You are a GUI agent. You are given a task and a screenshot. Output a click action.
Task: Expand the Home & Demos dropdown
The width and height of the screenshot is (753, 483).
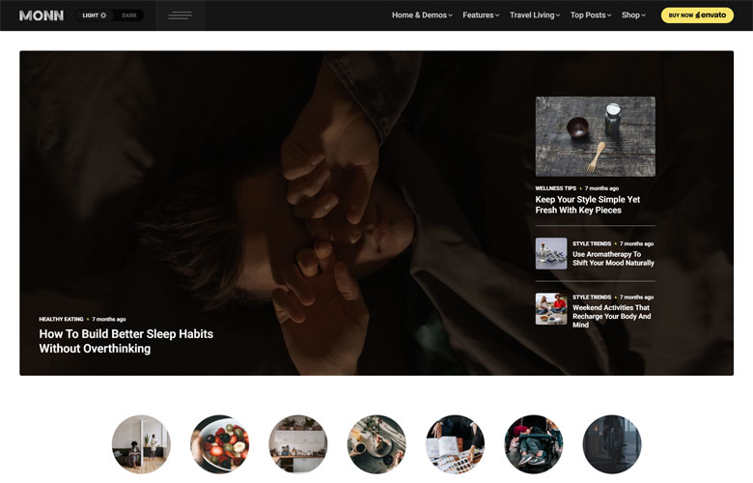click(x=422, y=15)
